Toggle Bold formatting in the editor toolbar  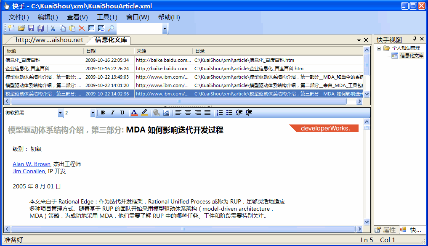click(103, 113)
